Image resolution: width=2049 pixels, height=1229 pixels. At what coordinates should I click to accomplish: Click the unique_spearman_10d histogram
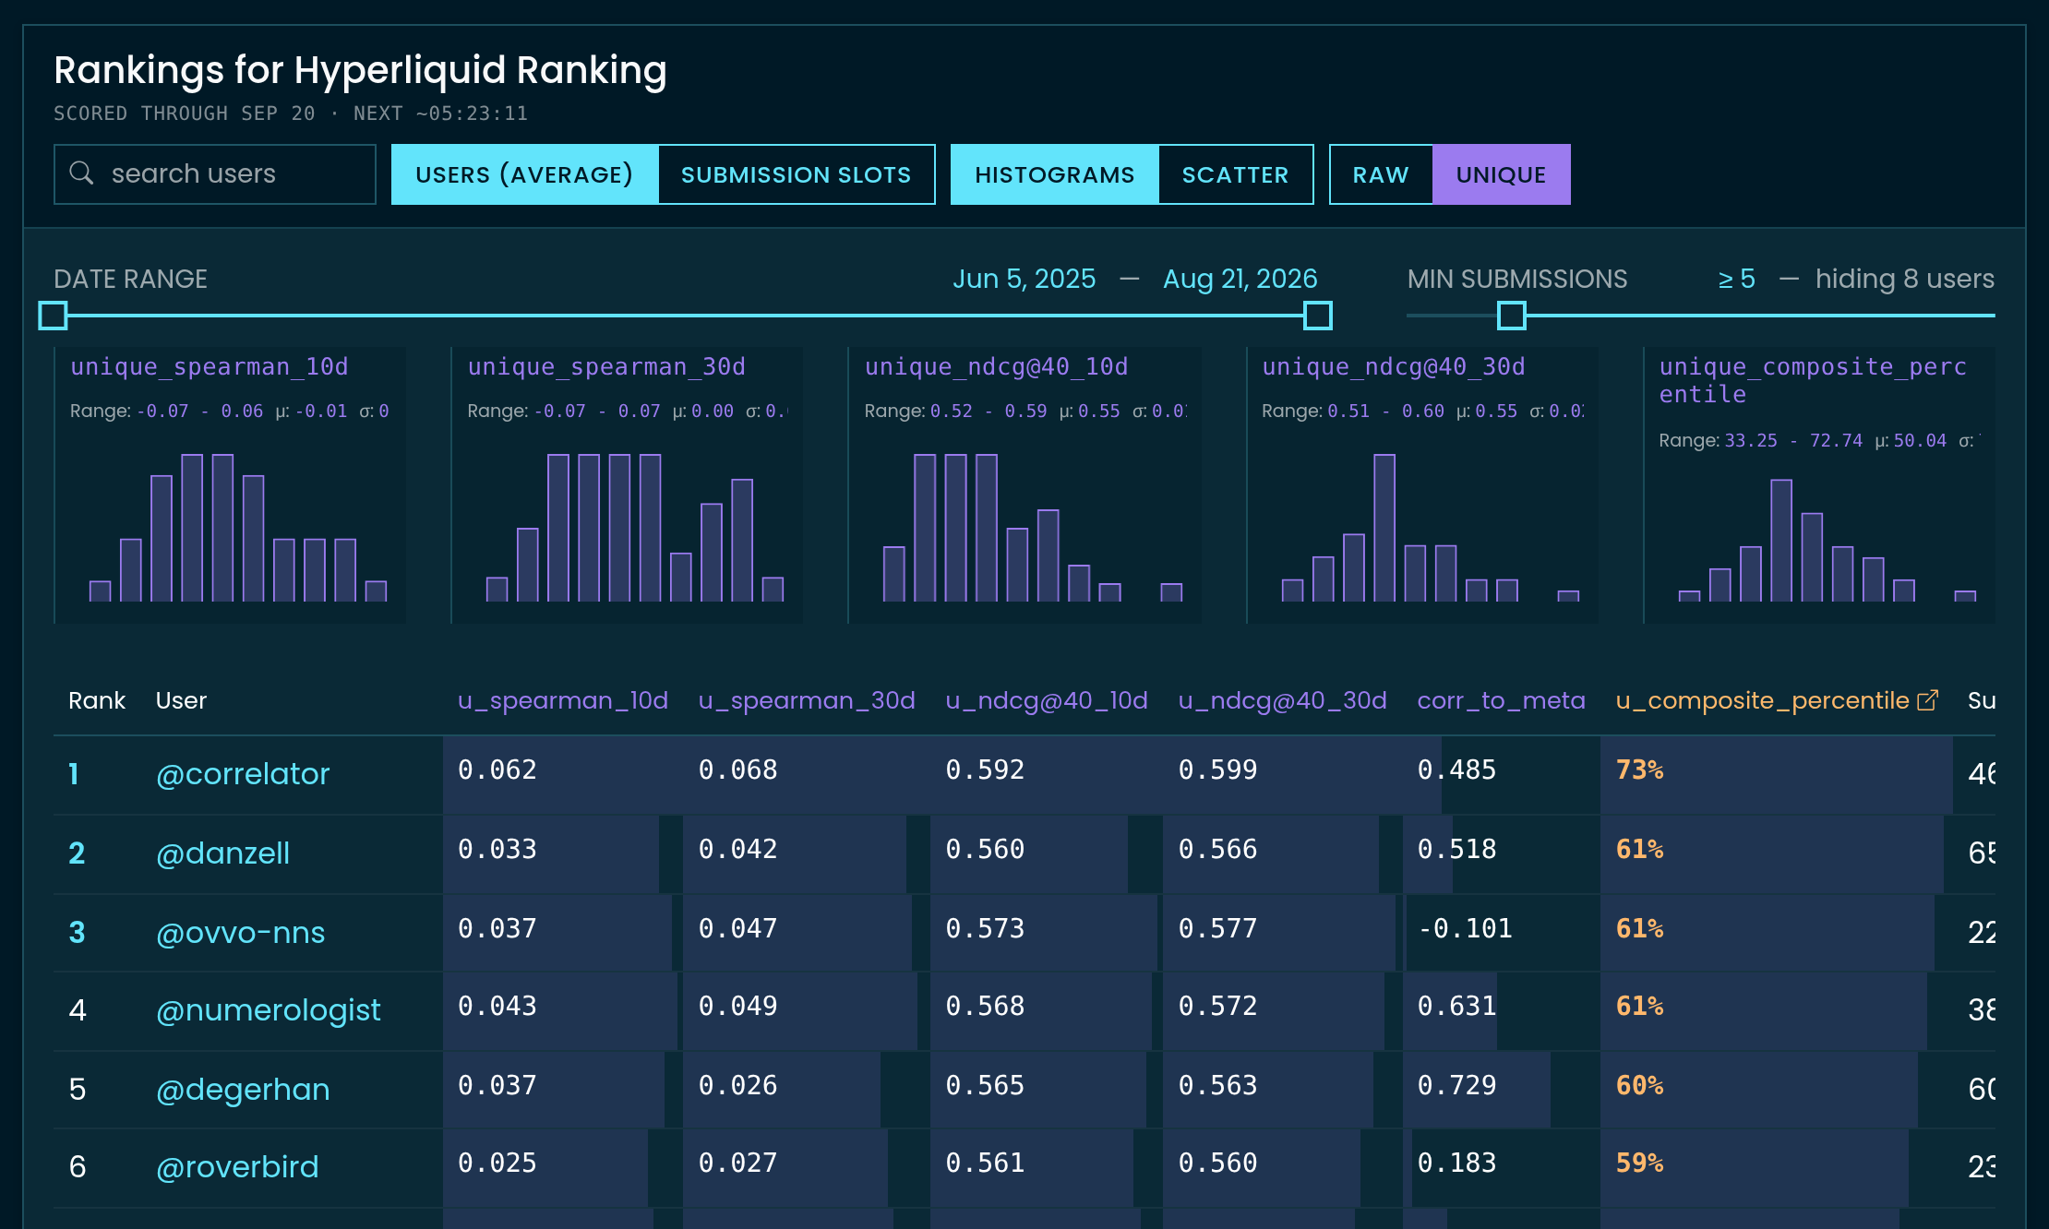[x=231, y=485]
